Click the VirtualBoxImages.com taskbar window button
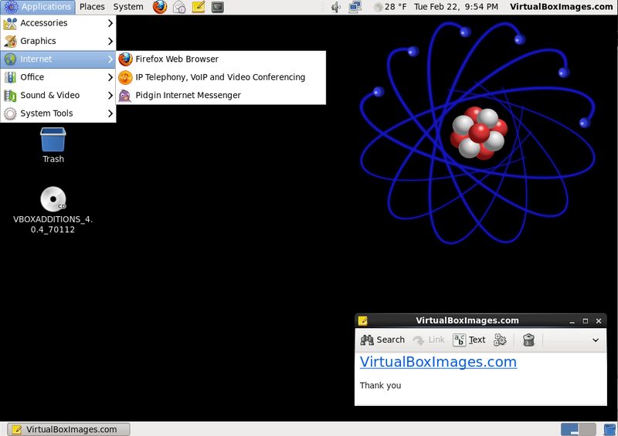The image size is (618, 436). (x=69, y=429)
